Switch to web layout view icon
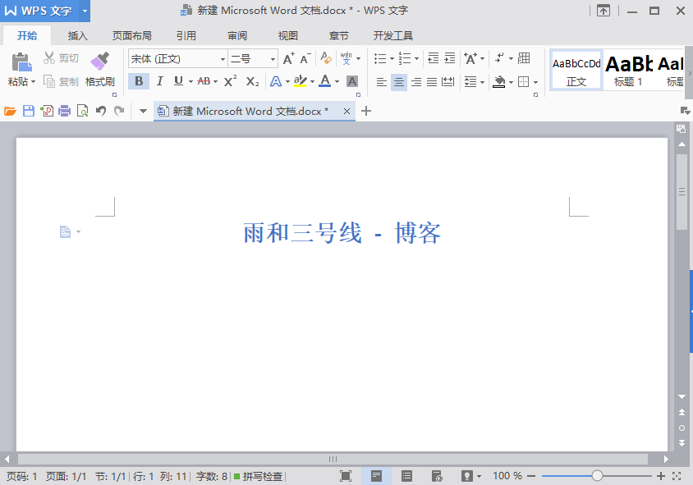This screenshot has height=485, width=693. tap(437, 476)
